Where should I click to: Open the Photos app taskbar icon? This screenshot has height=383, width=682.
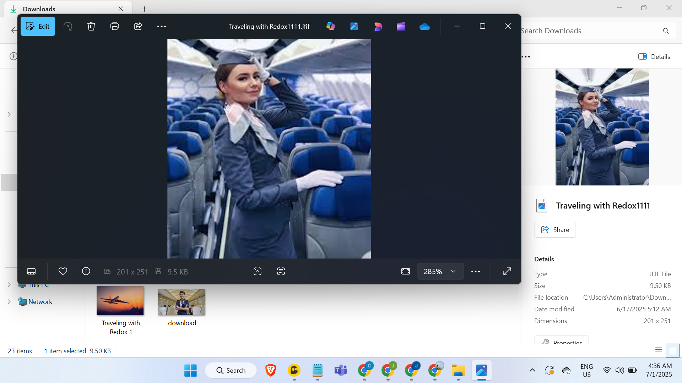pyautogui.click(x=482, y=371)
